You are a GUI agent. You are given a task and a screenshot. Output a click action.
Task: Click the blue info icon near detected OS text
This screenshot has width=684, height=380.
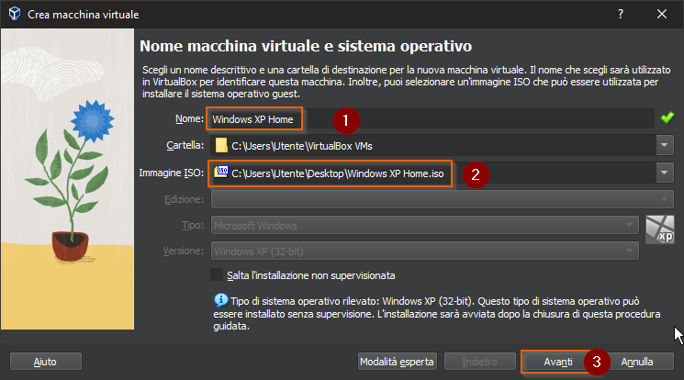220,300
